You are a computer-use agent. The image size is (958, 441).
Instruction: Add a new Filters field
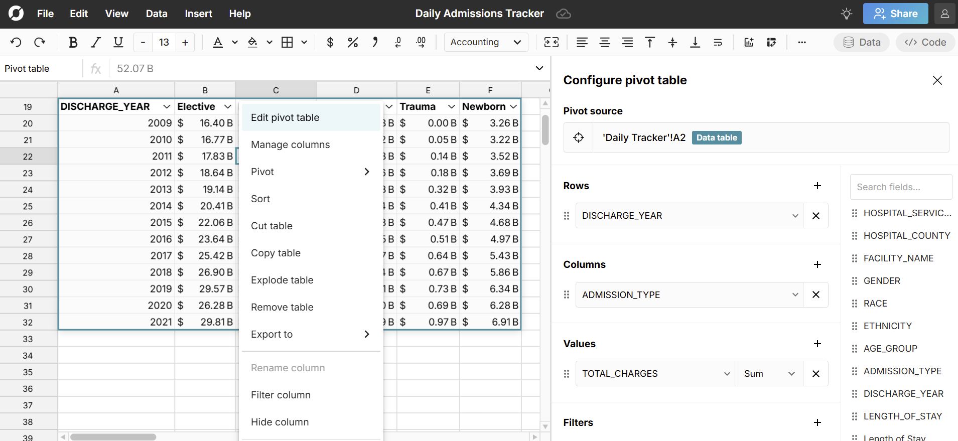(x=817, y=422)
